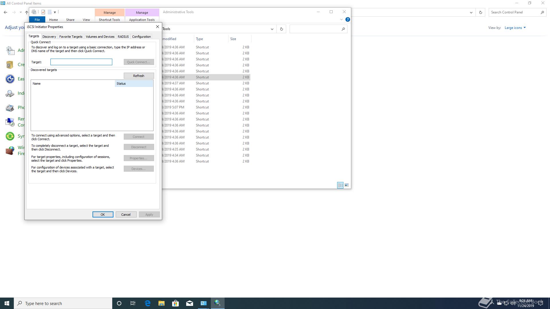Viewport: 550px width, 309px height.
Task: Sort files by Type column
Action: pos(211,39)
